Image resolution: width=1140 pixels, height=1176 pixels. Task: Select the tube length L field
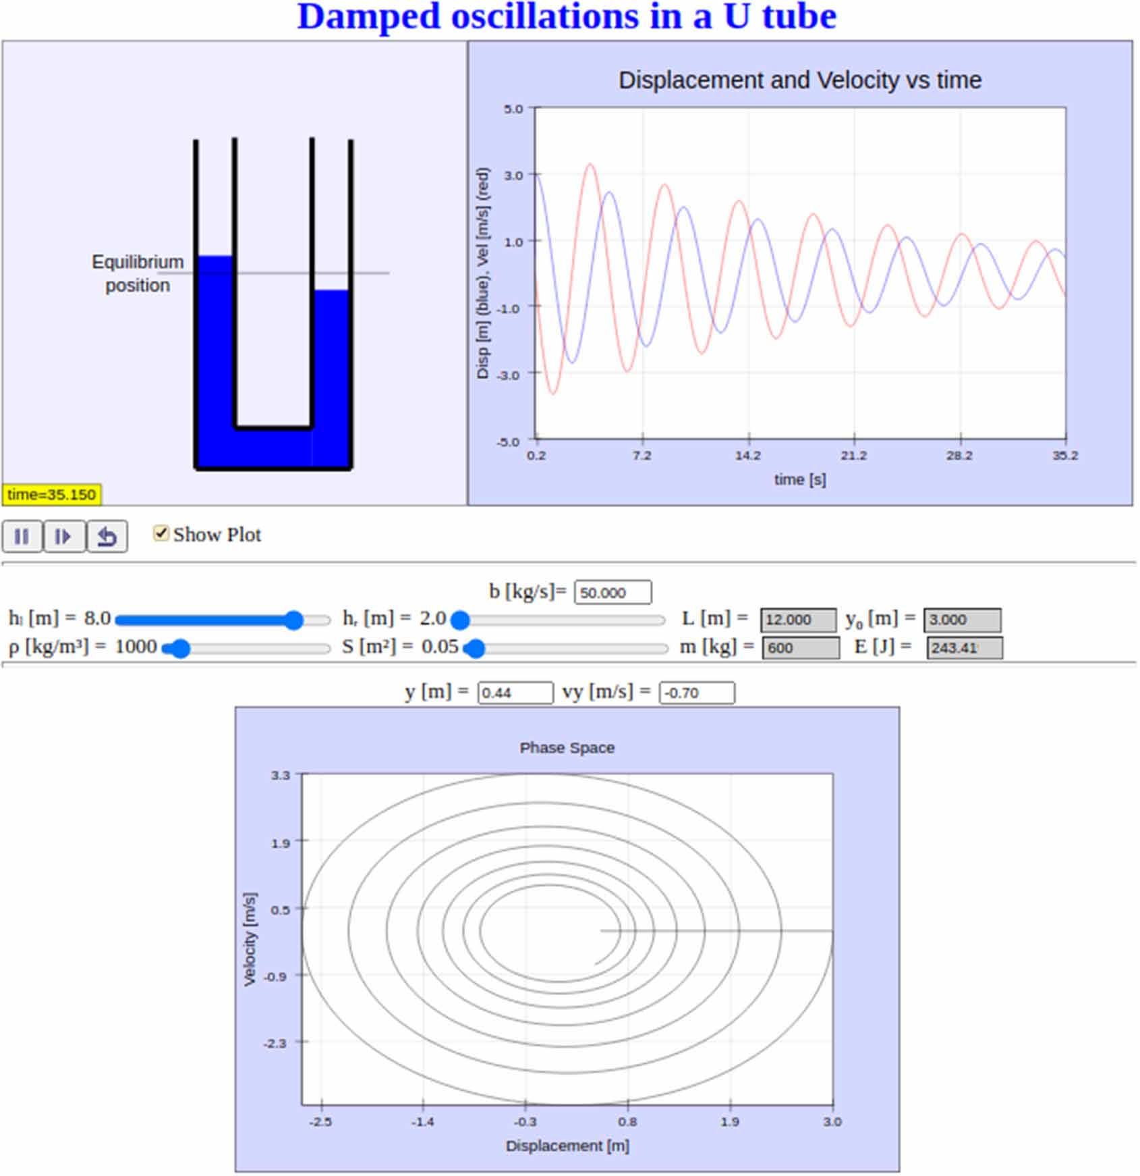[x=797, y=620]
